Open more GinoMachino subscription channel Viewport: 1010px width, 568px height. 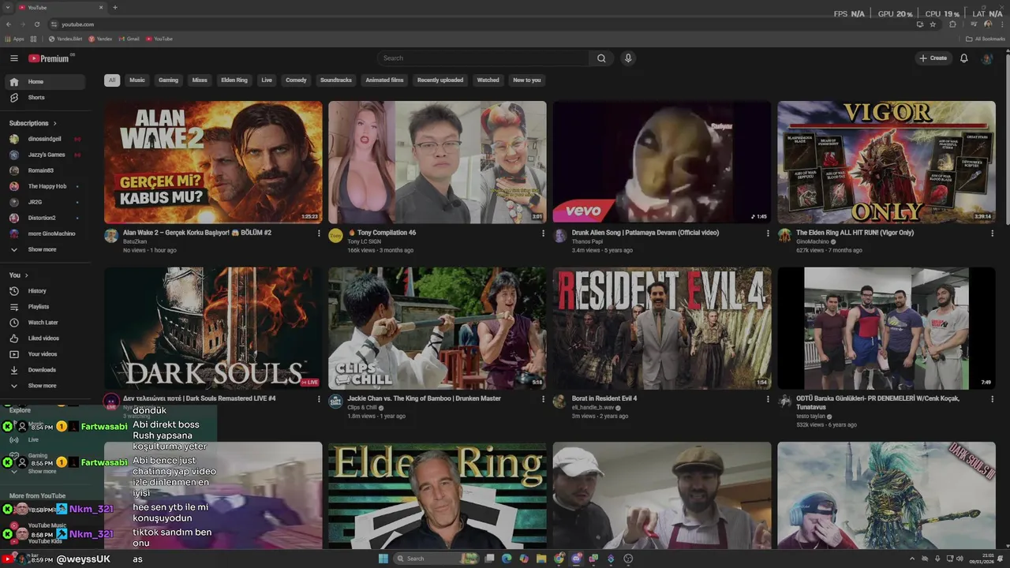coord(45,234)
